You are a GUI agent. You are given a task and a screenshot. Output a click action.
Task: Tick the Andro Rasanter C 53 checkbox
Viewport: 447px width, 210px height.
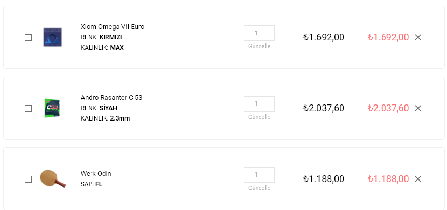[x=28, y=108]
